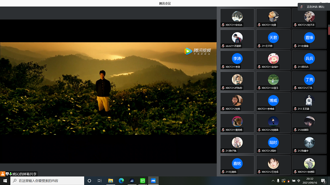Open File Explorer from taskbar
Screen dimensions: 330x185
[x=111, y=180]
